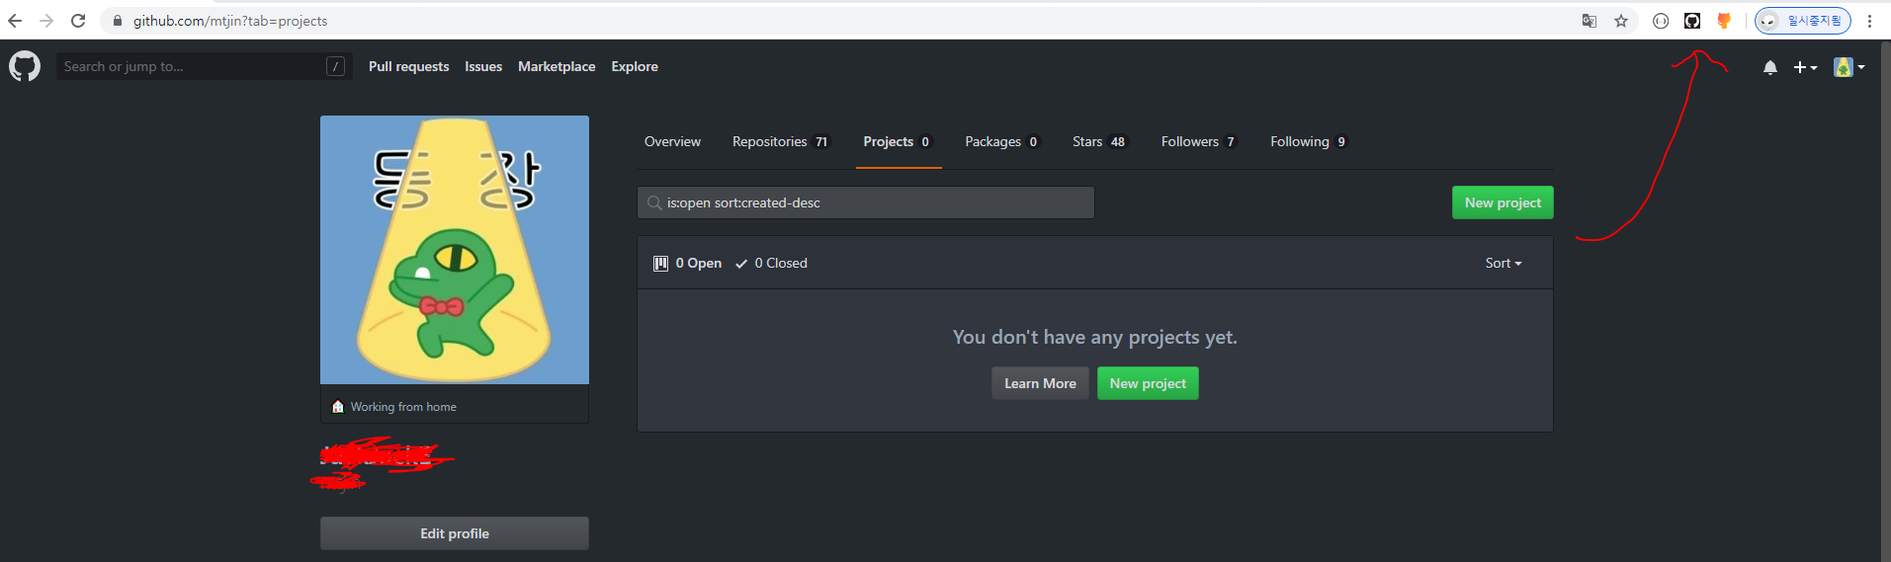Click the orange fox extension icon
The height and width of the screenshot is (562, 1891).
[1724, 21]
